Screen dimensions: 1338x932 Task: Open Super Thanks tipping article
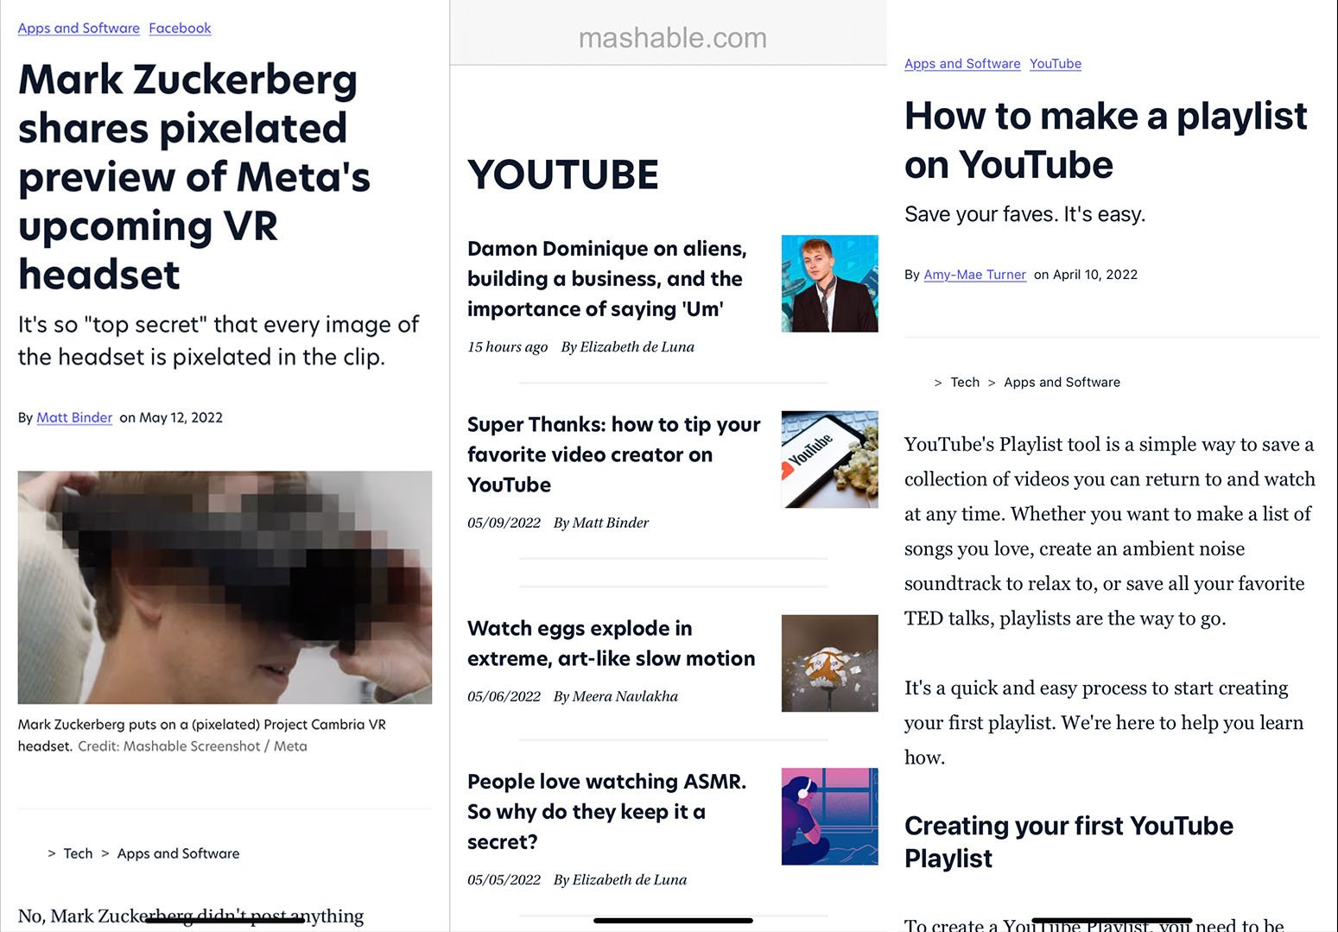pos(614,454)
